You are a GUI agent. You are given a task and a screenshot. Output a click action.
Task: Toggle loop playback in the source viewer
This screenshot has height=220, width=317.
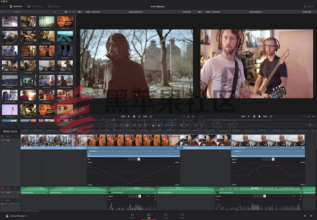pyautogui.click(x=151, y=117)
